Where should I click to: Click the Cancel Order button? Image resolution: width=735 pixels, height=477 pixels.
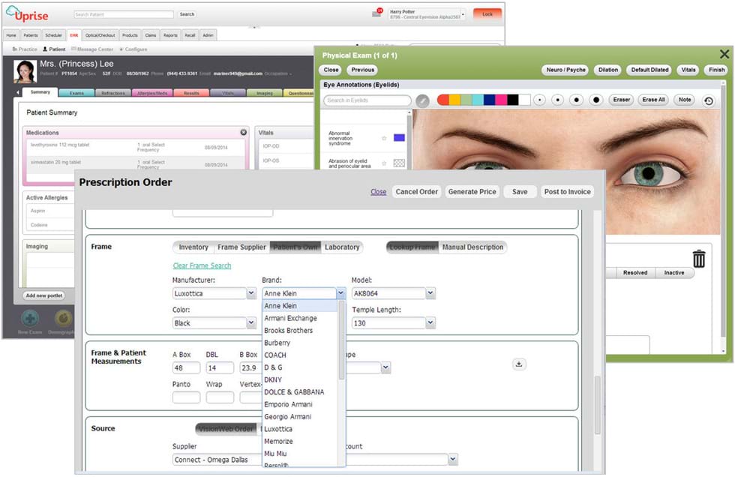click(417, 192)
